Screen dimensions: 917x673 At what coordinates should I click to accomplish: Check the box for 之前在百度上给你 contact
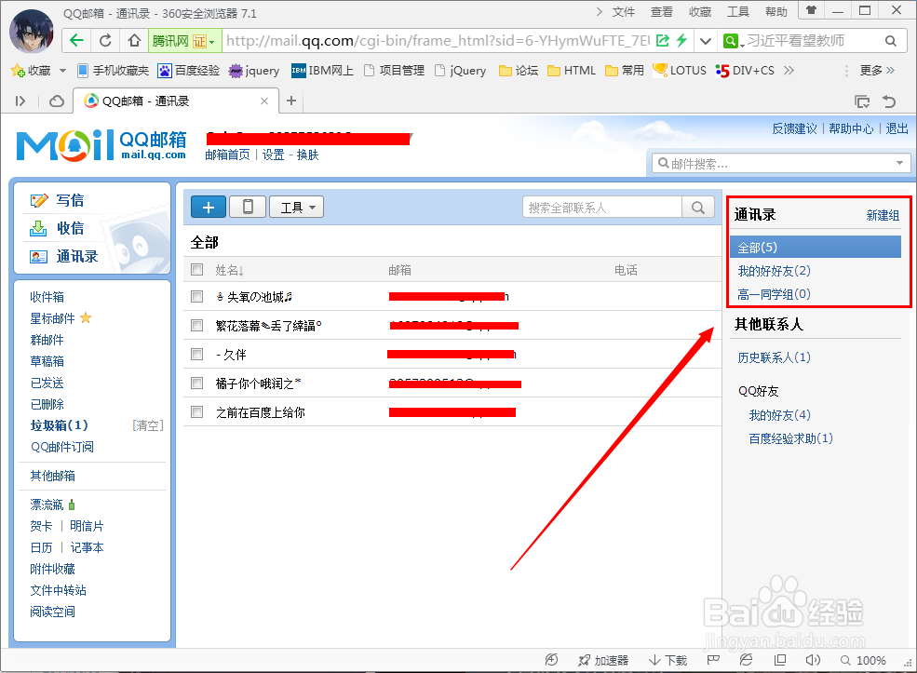tap(197, 412)
